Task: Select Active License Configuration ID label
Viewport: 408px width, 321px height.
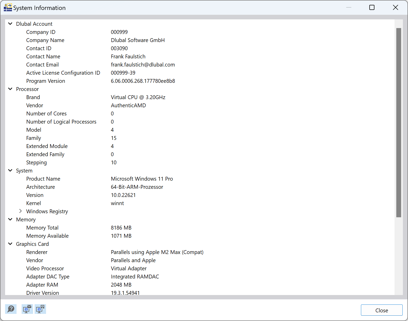Action: point(63,73)
